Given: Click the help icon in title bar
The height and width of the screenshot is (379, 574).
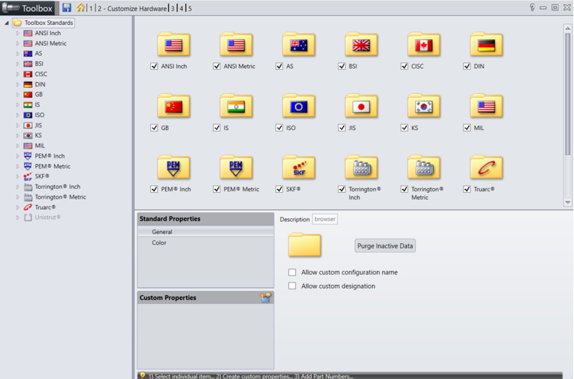Looking at the screenshot, I should coord(532,8).
